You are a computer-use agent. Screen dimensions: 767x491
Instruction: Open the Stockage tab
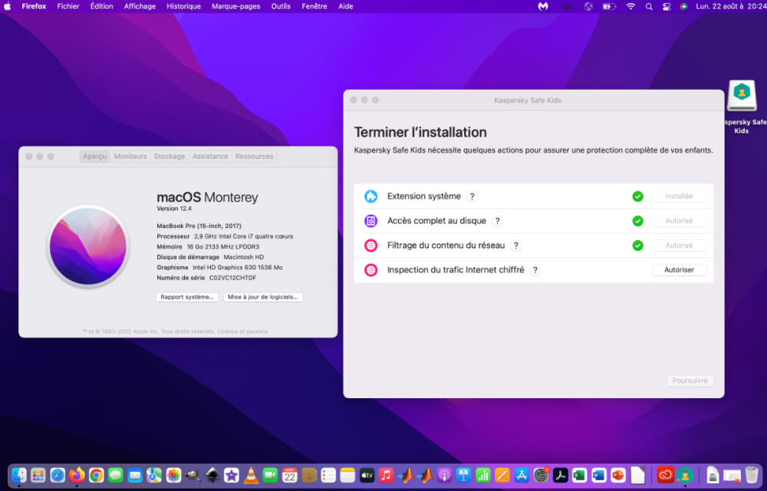[170, 157]
